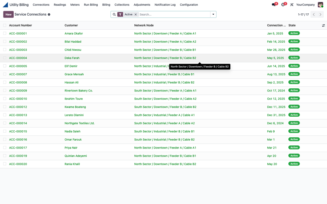Viewport: 327px width, 204px height.
Task: Click the gear icon beside Service Connections
Action: point(49,15)
